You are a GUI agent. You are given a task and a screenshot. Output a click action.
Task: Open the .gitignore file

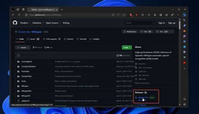pos(25,101)
